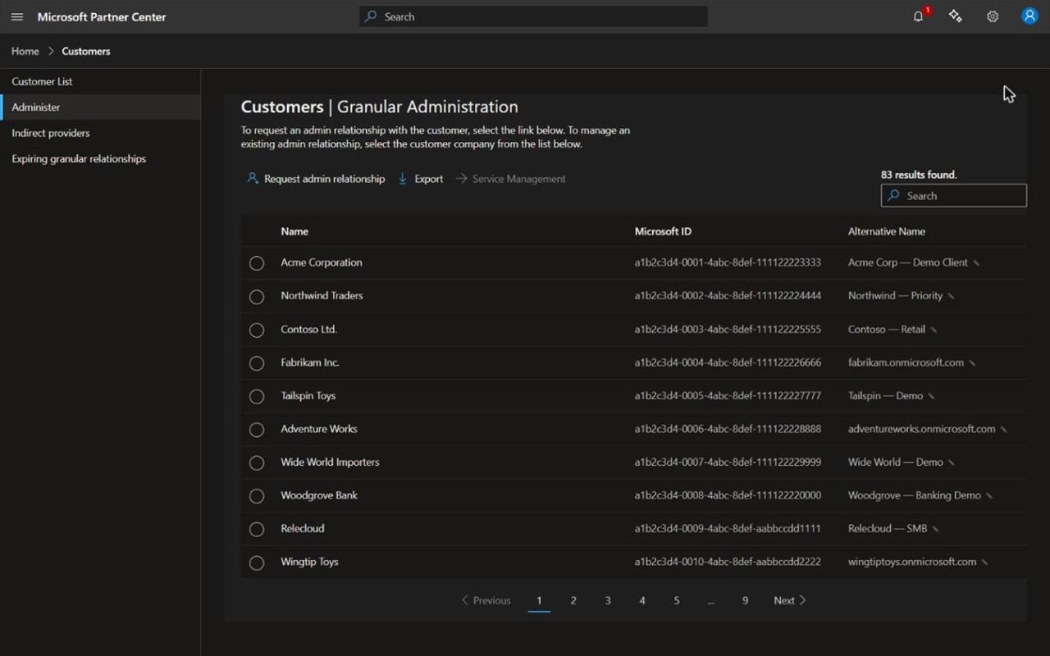Focus the customer results Search box
Image resolution: width=1050 pixels, height=656 pixels.
(954, 196)
